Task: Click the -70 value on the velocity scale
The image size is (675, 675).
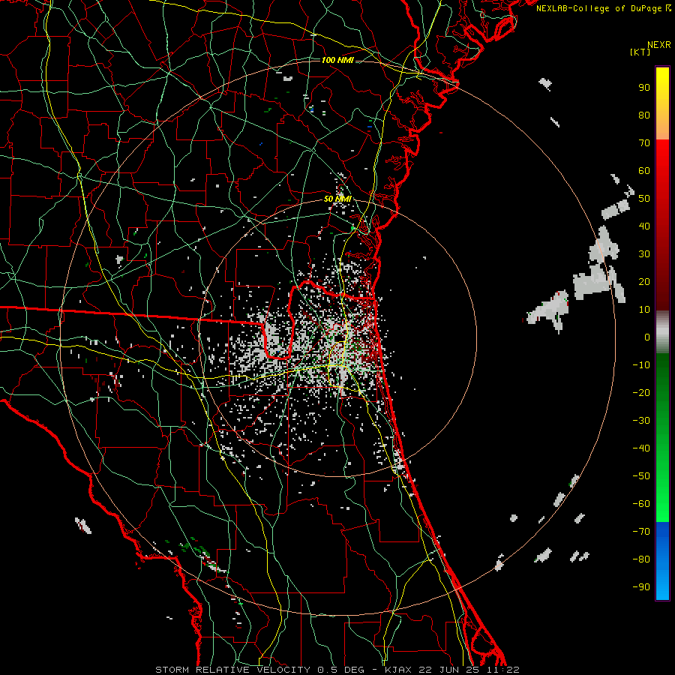Action: coord(641,532)
